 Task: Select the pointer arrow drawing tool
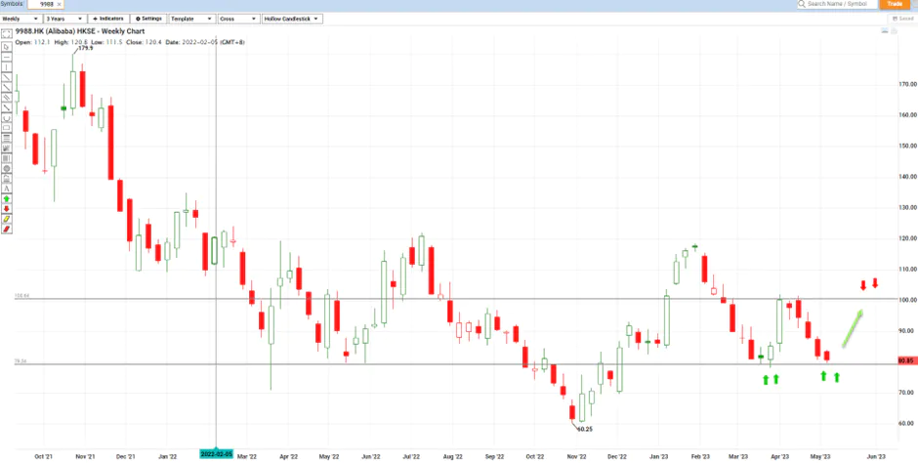(x=7, y=47)
